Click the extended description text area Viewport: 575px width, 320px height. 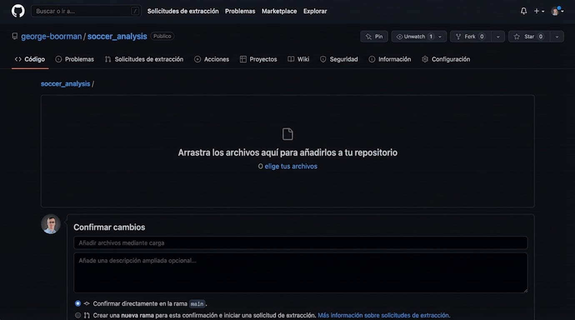[300, 272]
